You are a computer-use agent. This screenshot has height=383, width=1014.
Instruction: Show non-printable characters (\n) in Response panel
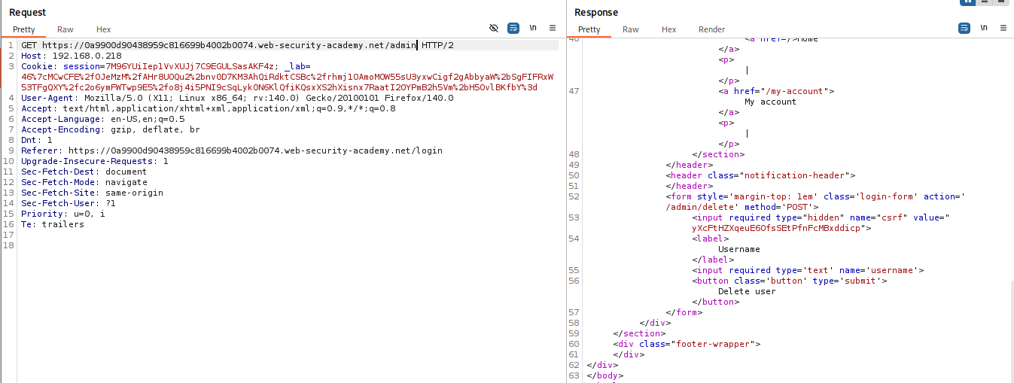(984, 28)
